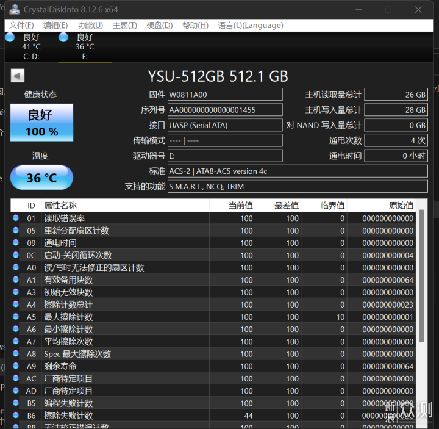This screenshot has width=439, height=429.
Task: Click the 良好 100 % health status button
Action: [41, 123]
